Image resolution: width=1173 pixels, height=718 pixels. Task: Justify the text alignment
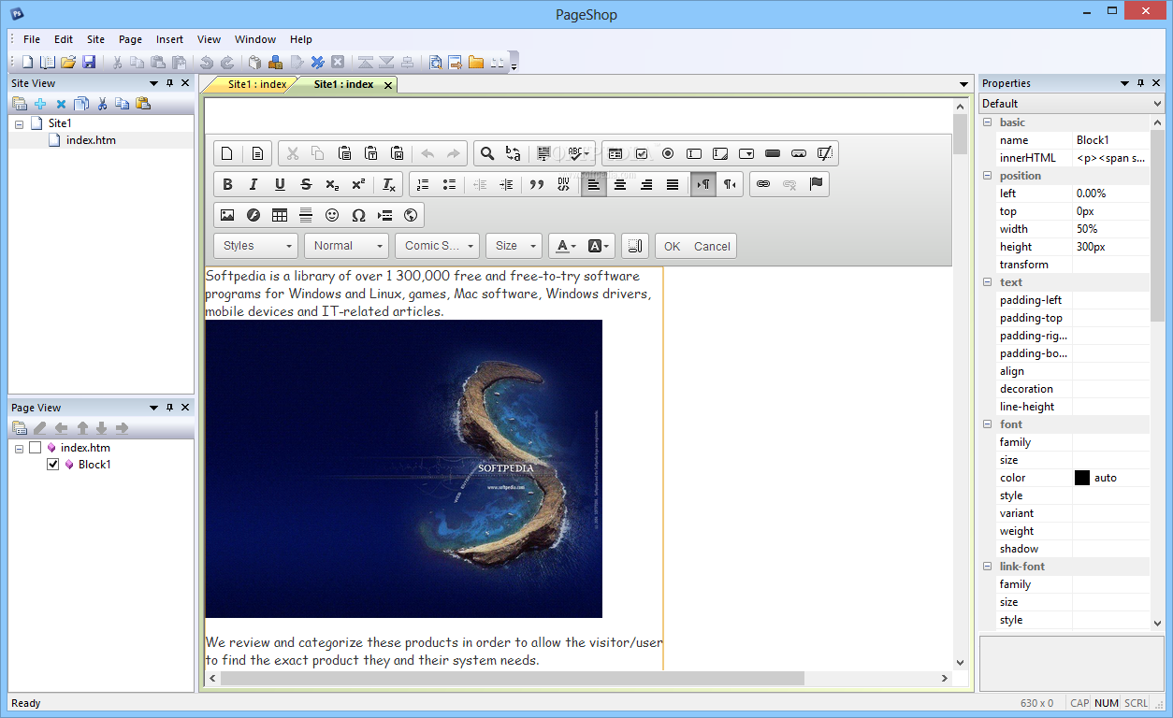[673, 185]
